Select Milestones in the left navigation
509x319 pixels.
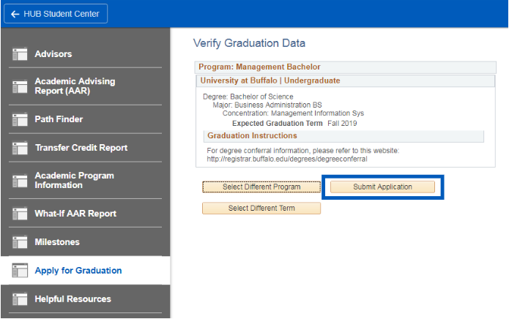pos(57,242)
